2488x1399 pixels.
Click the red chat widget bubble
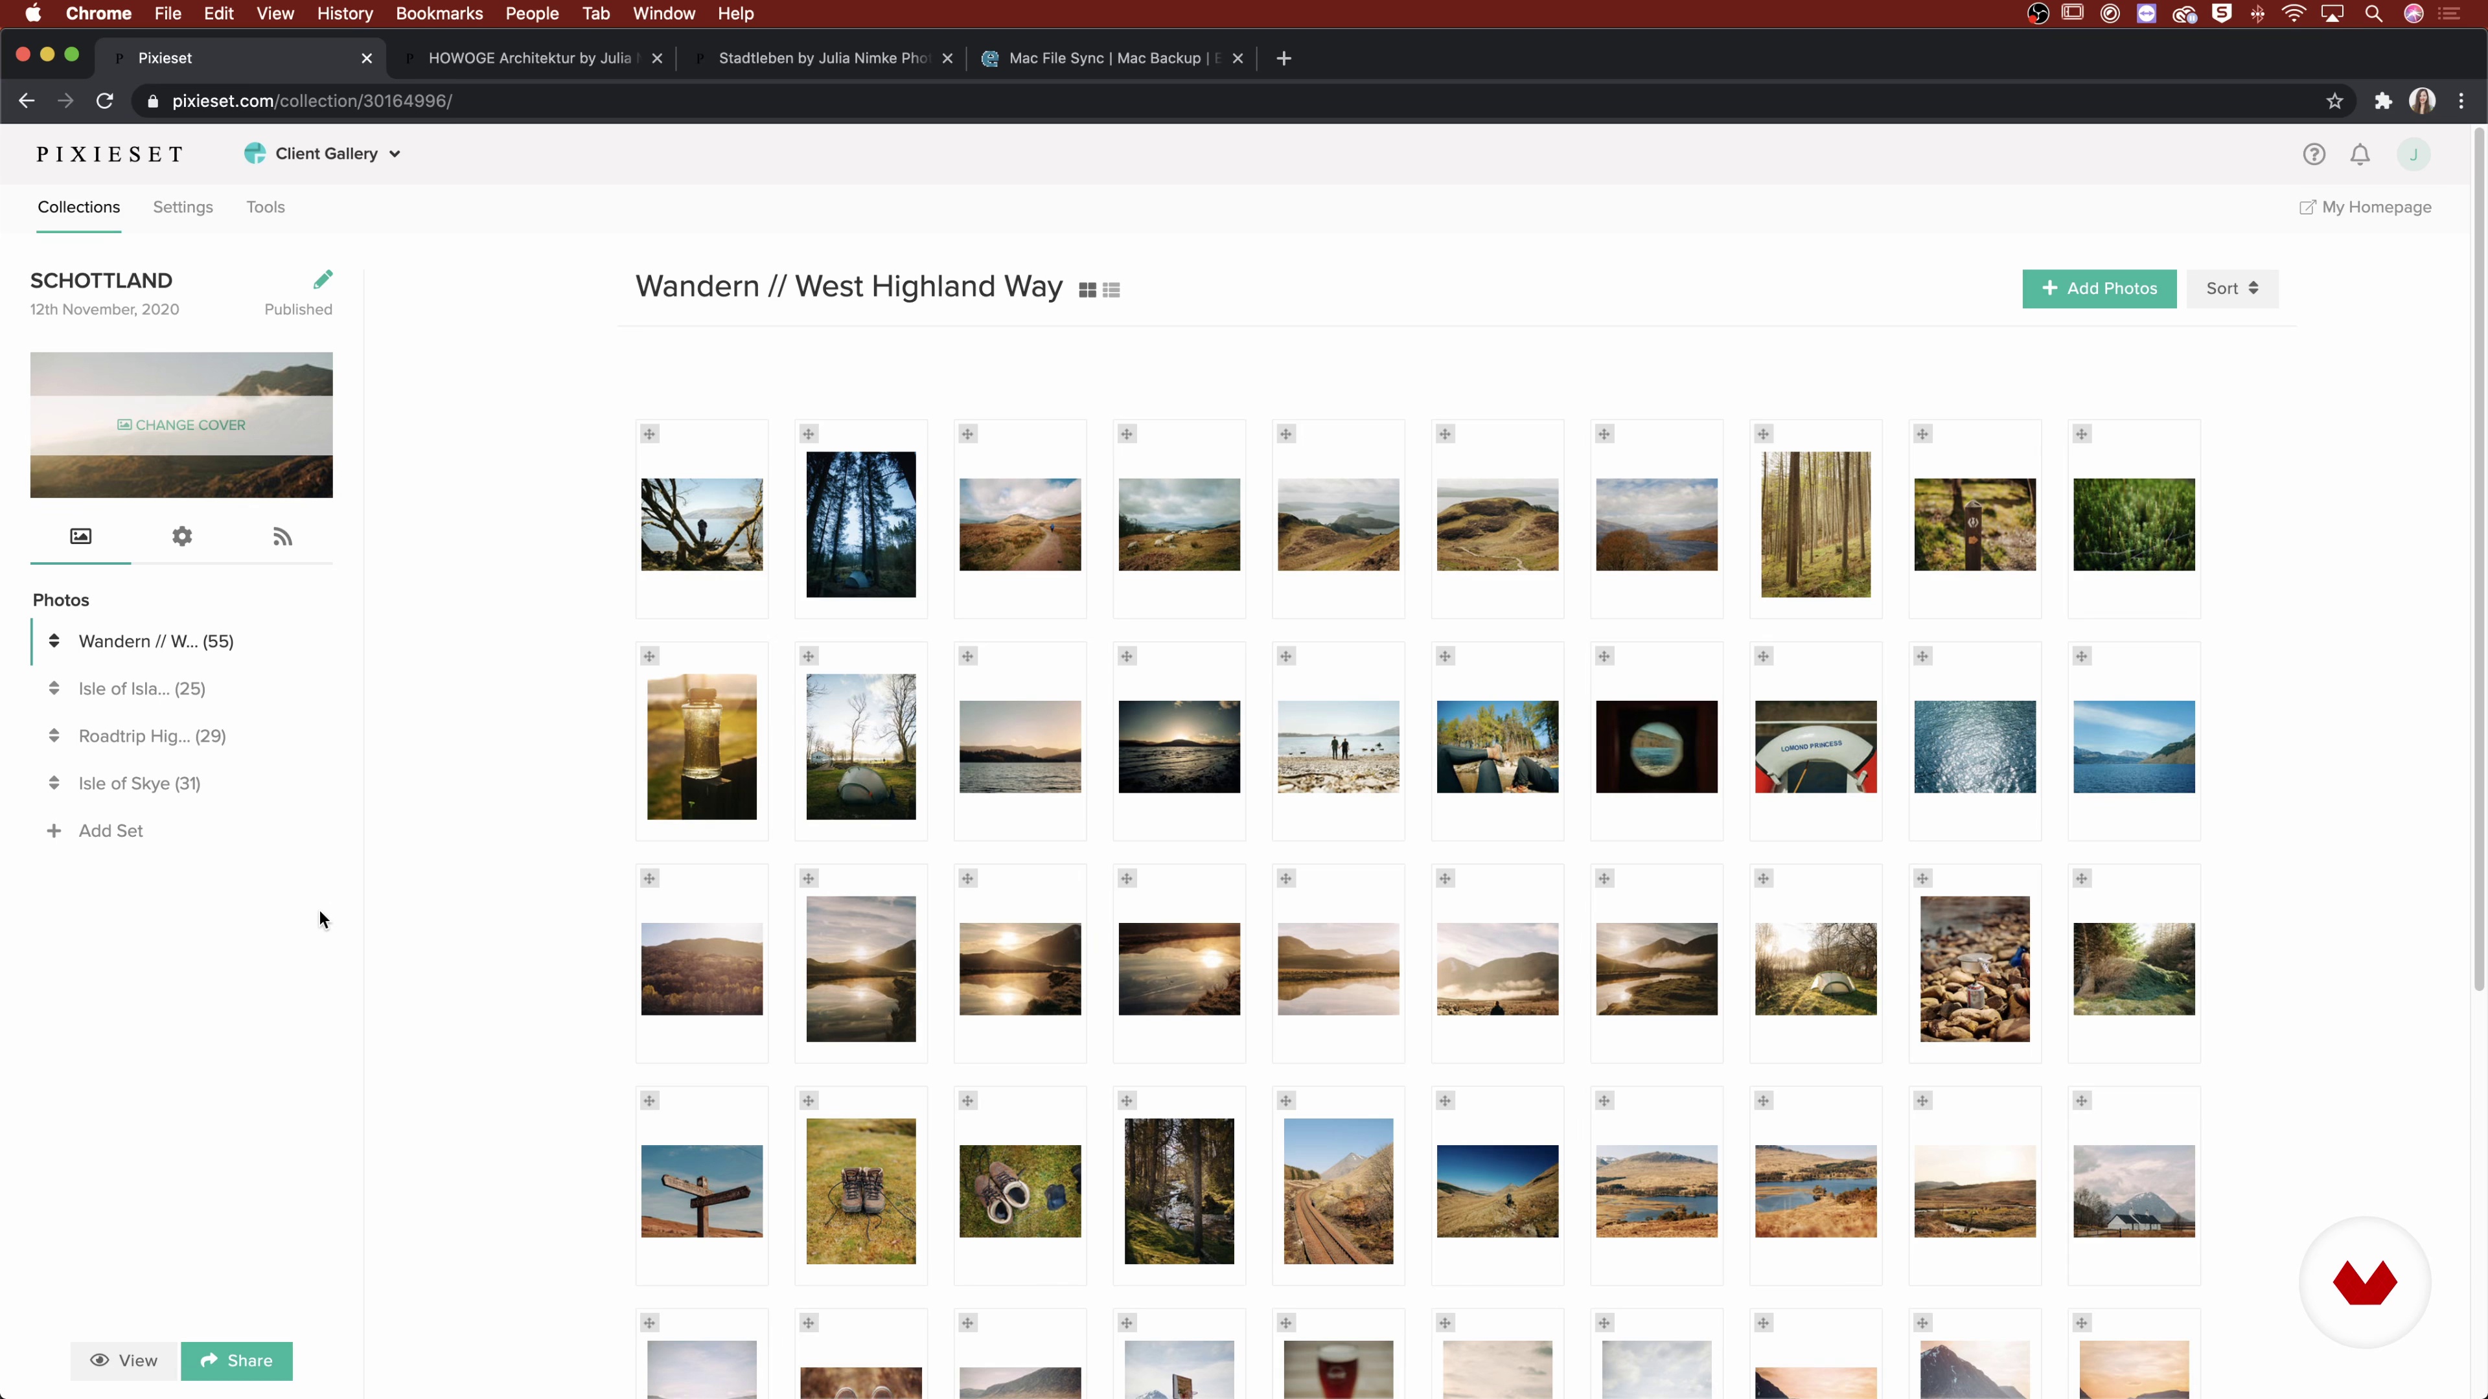(2366, 1283)
